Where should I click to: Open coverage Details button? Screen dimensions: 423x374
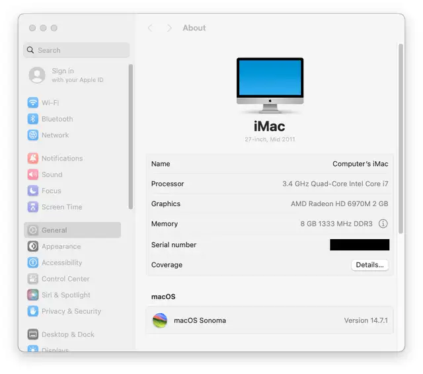[x=370, y=265]
